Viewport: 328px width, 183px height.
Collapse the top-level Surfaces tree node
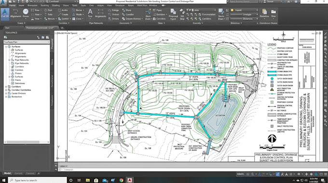[x=6, y=47]
